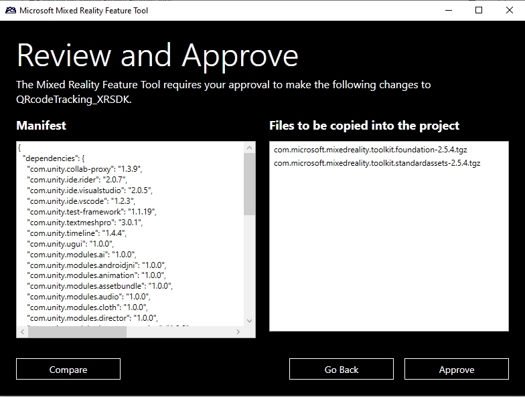Click the Review and Approve title

tap(157, 56)
